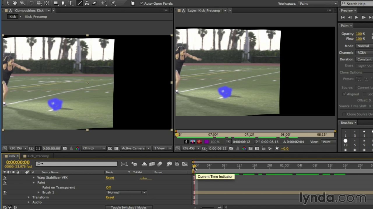Toggle Paint on Transparent Off value
Viewport: 373px width, 209px height.
108,188
